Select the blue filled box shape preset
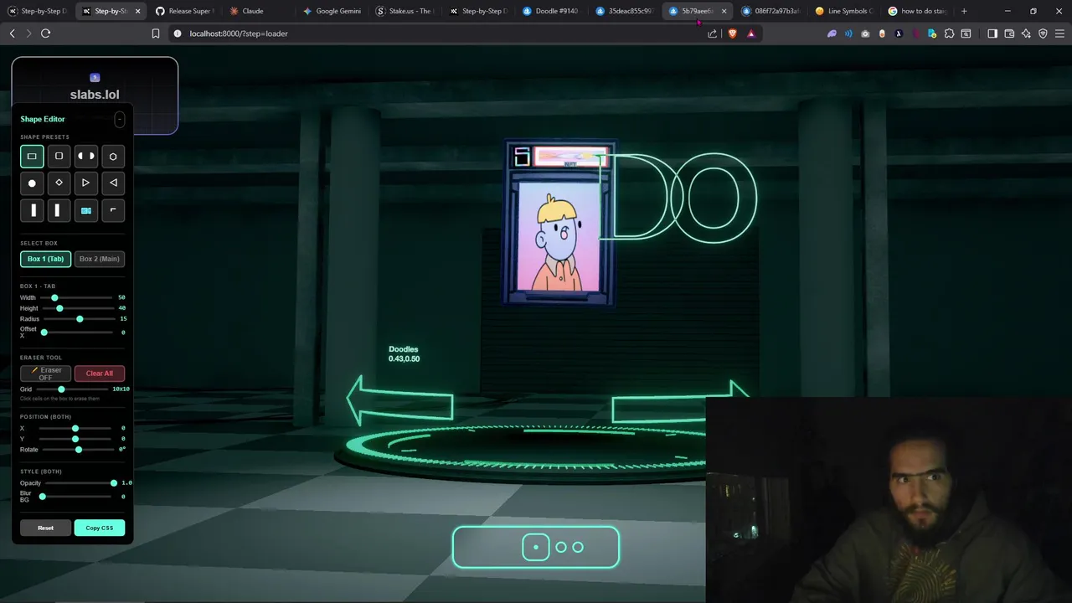The width and height of the screenshot is (1072, 603). click(x=85, y=210)
